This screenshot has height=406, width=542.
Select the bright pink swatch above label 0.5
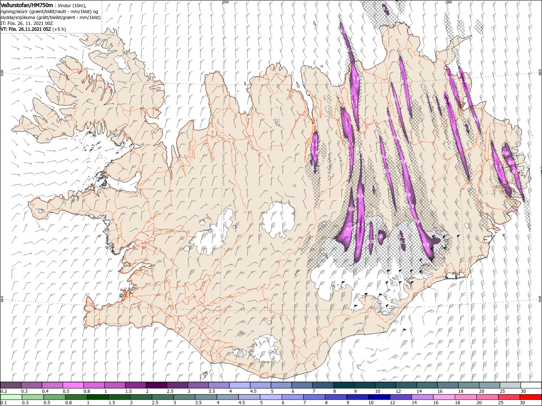73,385
